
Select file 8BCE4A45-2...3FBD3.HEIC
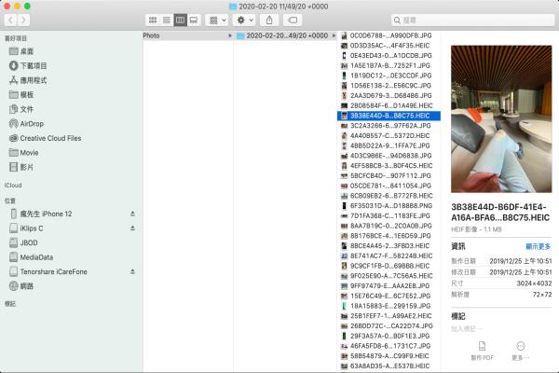click(389, 246)
